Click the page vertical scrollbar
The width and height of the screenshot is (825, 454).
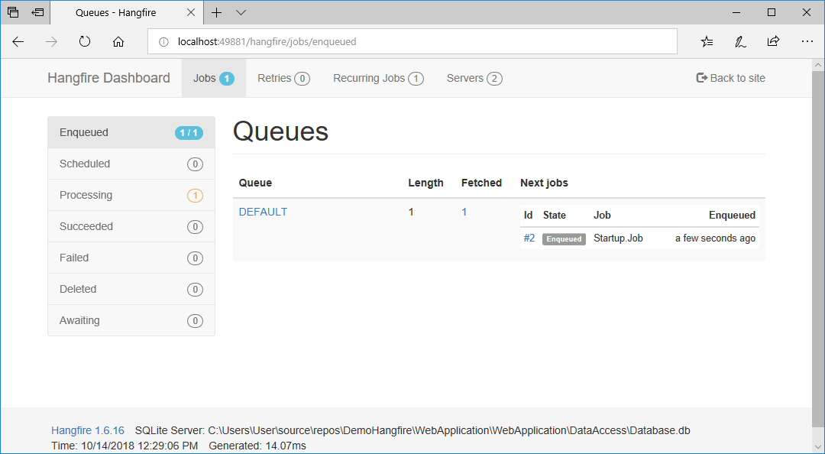point(818,248)
